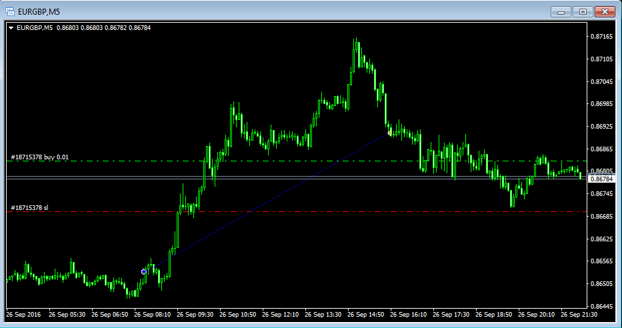This screenshot has height=328, width=622.
Task: Click the 0.87045 price scale value
Action: [602, 82]
